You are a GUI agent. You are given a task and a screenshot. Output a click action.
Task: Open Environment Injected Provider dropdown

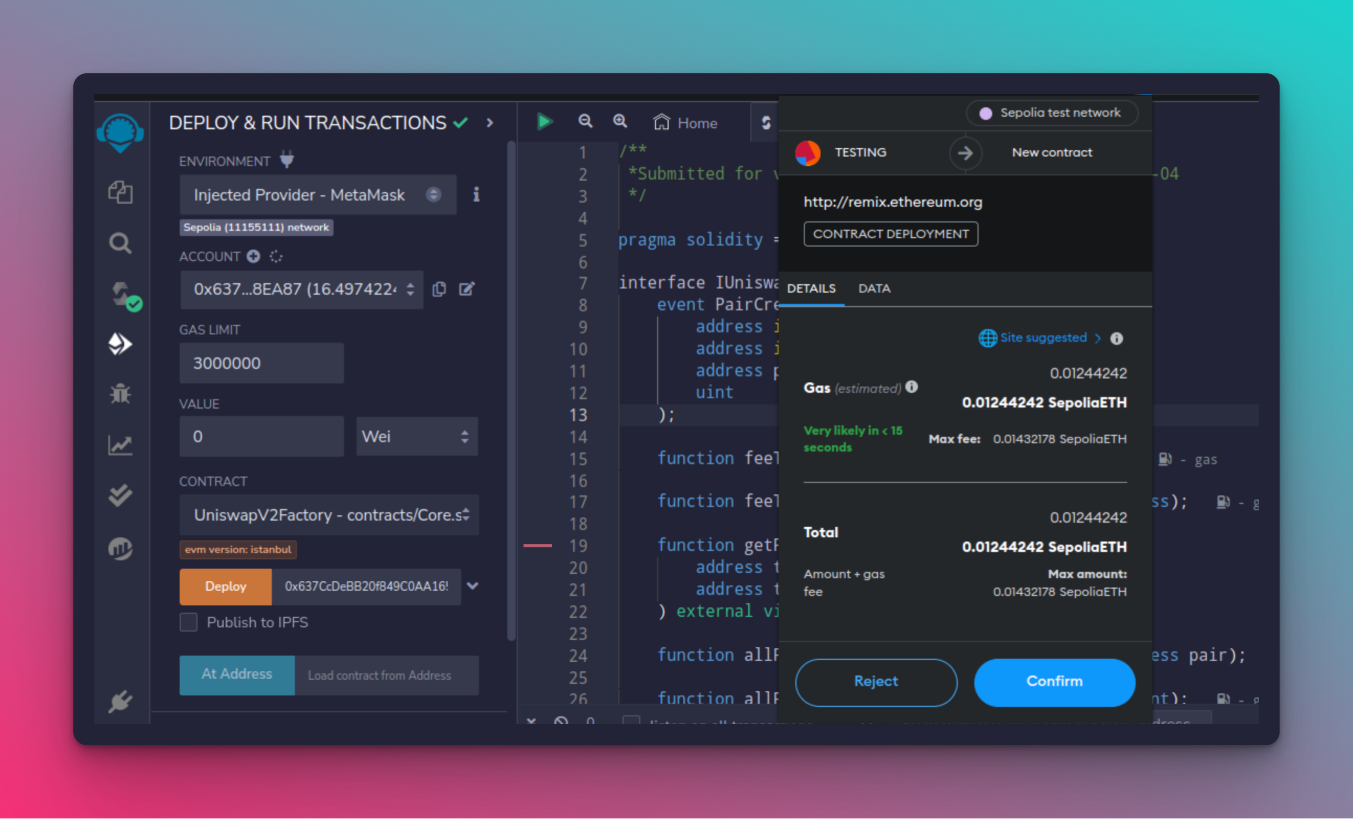318,194
